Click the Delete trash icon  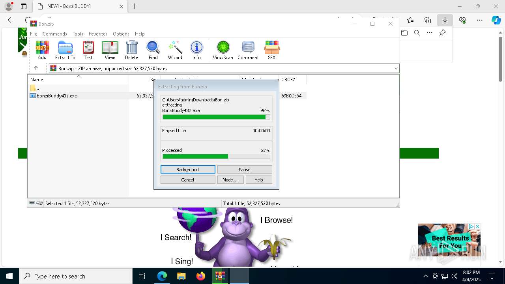click(131, 50)
